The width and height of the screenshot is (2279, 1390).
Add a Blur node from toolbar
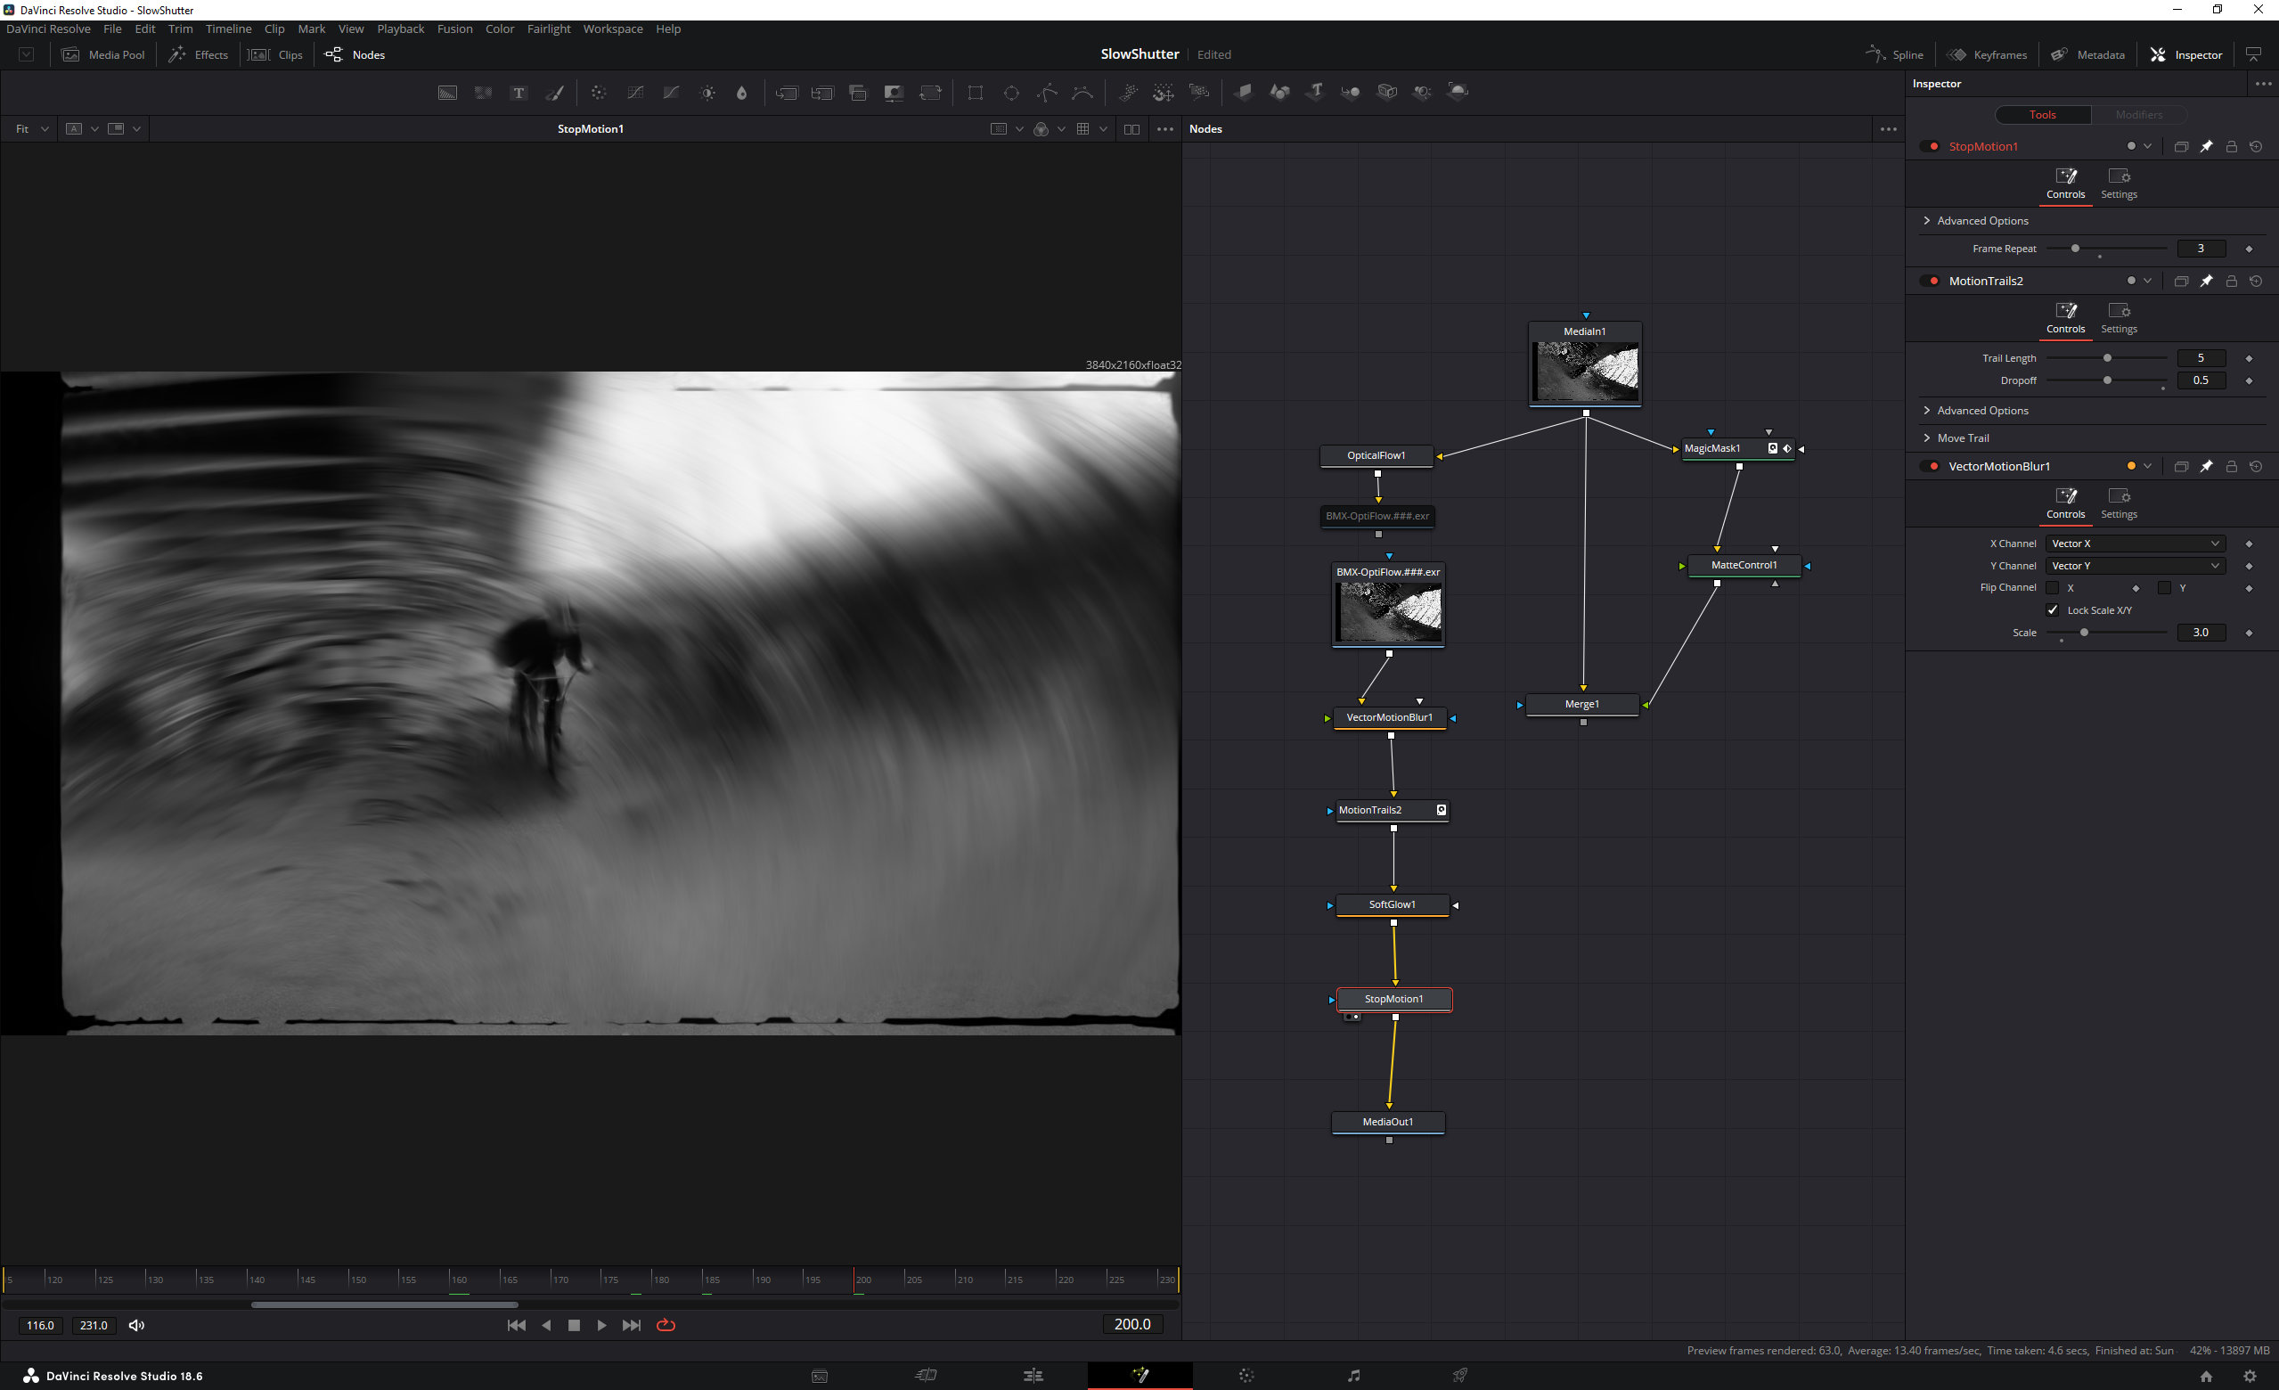pos(742,93)
